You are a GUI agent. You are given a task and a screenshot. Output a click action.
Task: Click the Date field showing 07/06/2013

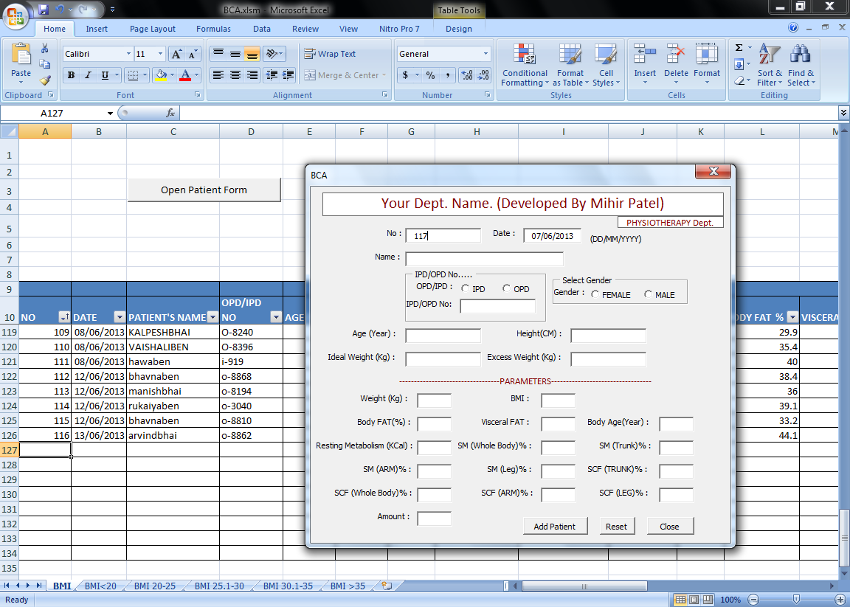[552, 235]
